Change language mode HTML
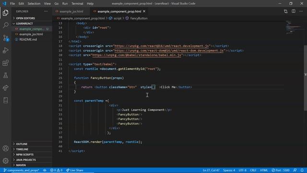 point(264,170)
